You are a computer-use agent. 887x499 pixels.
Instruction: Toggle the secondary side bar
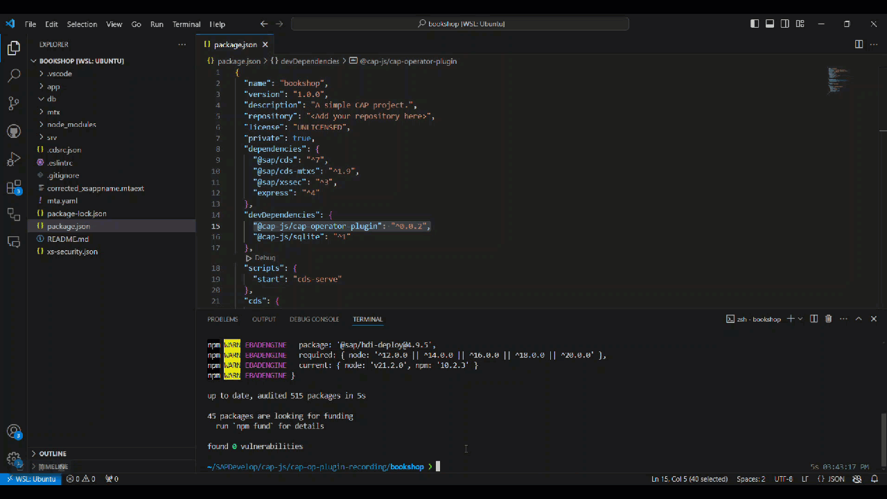coord(785,24)
